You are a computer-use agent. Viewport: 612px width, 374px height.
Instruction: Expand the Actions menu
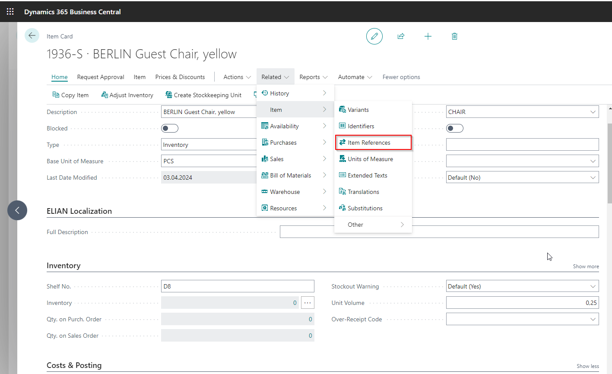click(237, 77)
